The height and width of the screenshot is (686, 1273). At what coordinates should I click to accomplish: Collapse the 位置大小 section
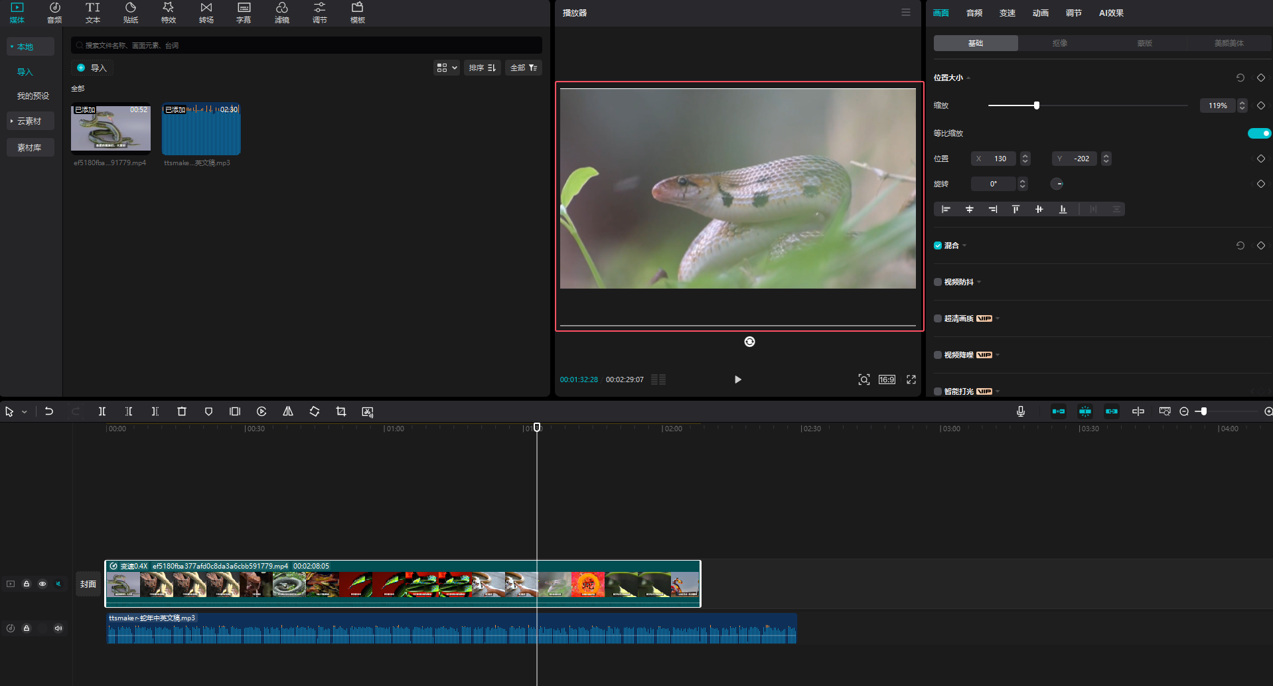point(968,78)
